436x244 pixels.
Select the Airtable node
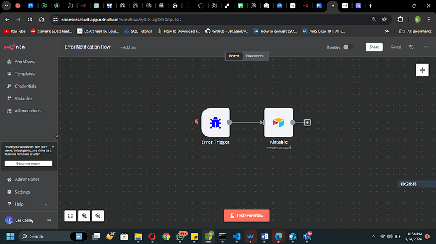pos(278,123)
